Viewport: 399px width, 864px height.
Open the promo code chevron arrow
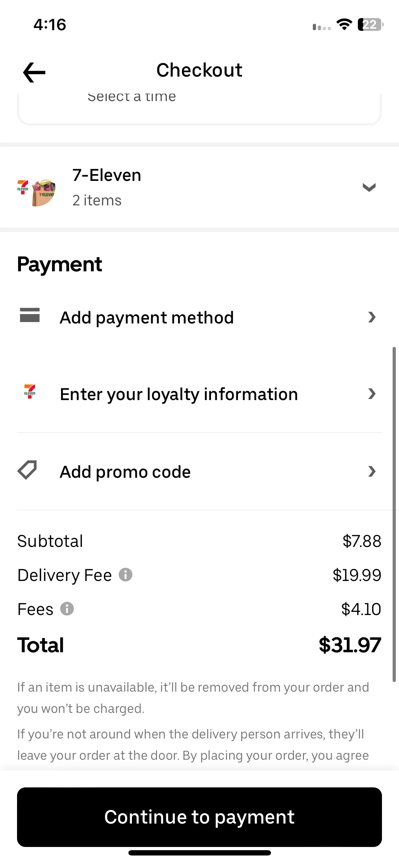click(x=372, y=471)
